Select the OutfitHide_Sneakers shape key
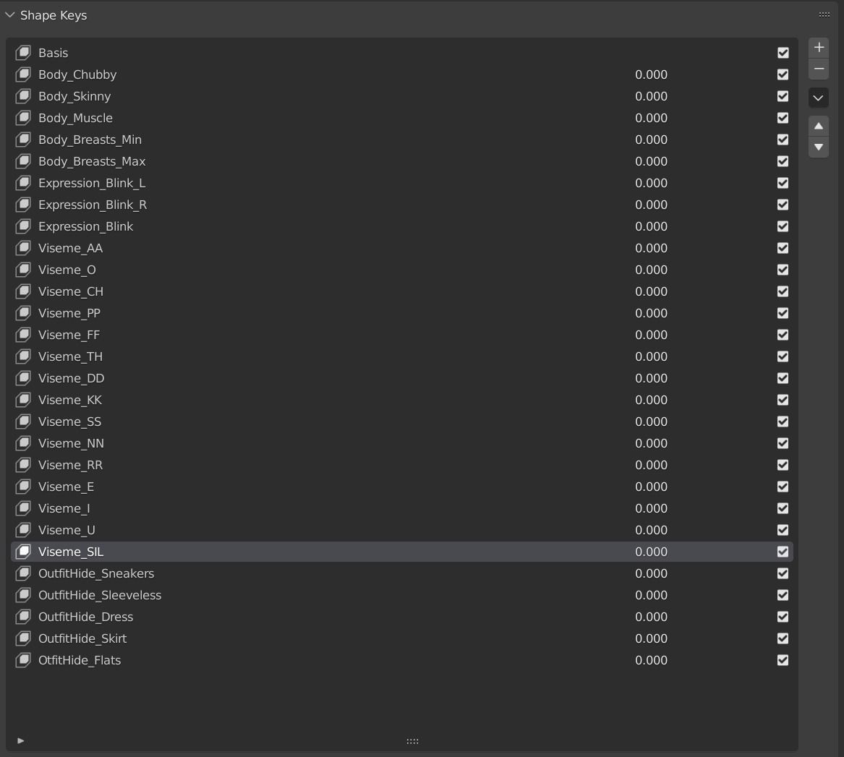 coord(96,573)
